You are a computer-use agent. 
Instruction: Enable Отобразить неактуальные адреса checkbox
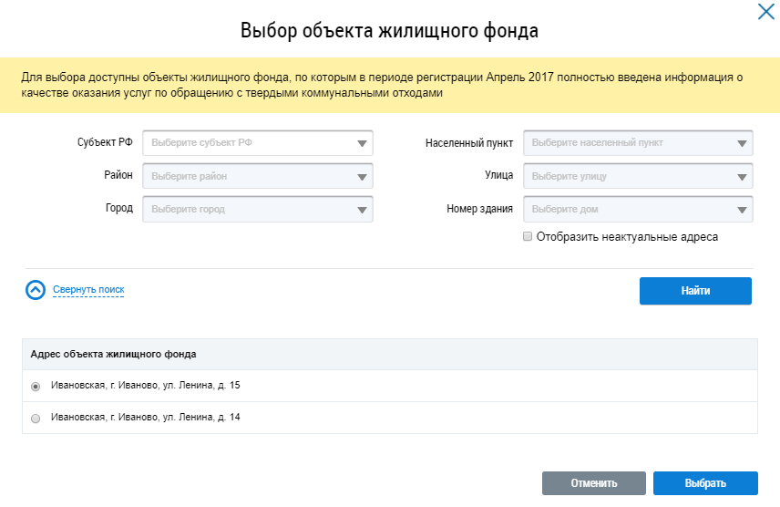point(528,237)
